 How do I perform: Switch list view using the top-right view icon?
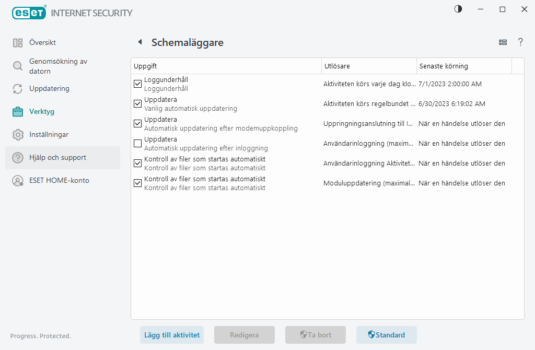(503, 42)
